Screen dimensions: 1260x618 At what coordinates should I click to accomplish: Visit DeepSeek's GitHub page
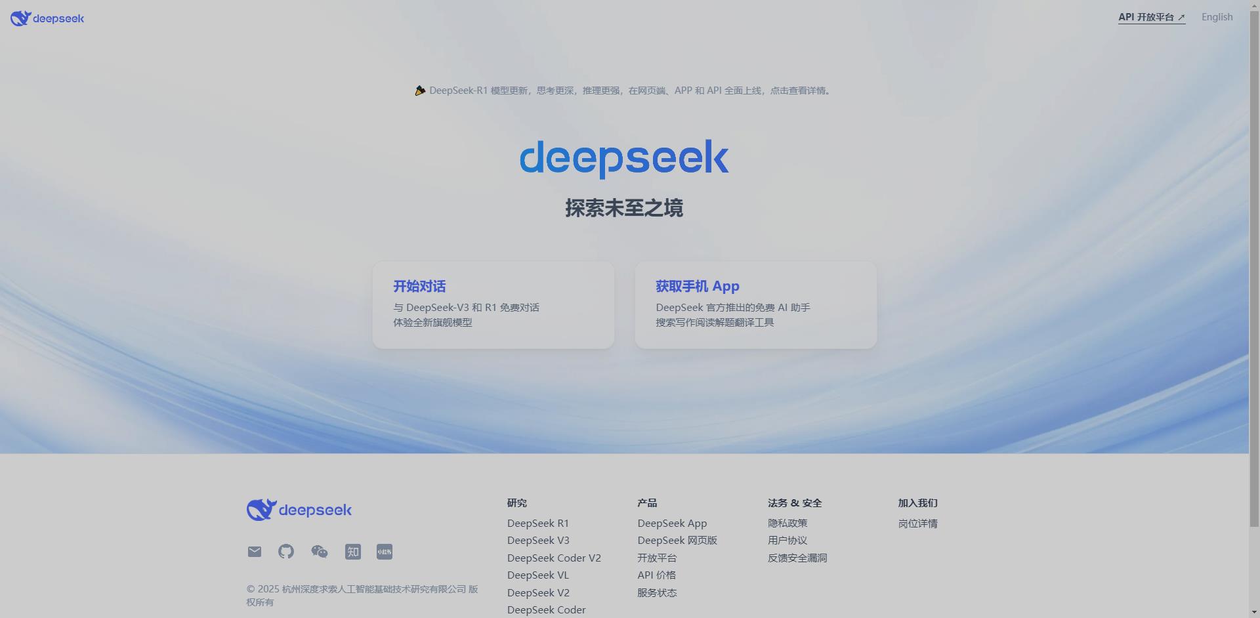[286, 552]
